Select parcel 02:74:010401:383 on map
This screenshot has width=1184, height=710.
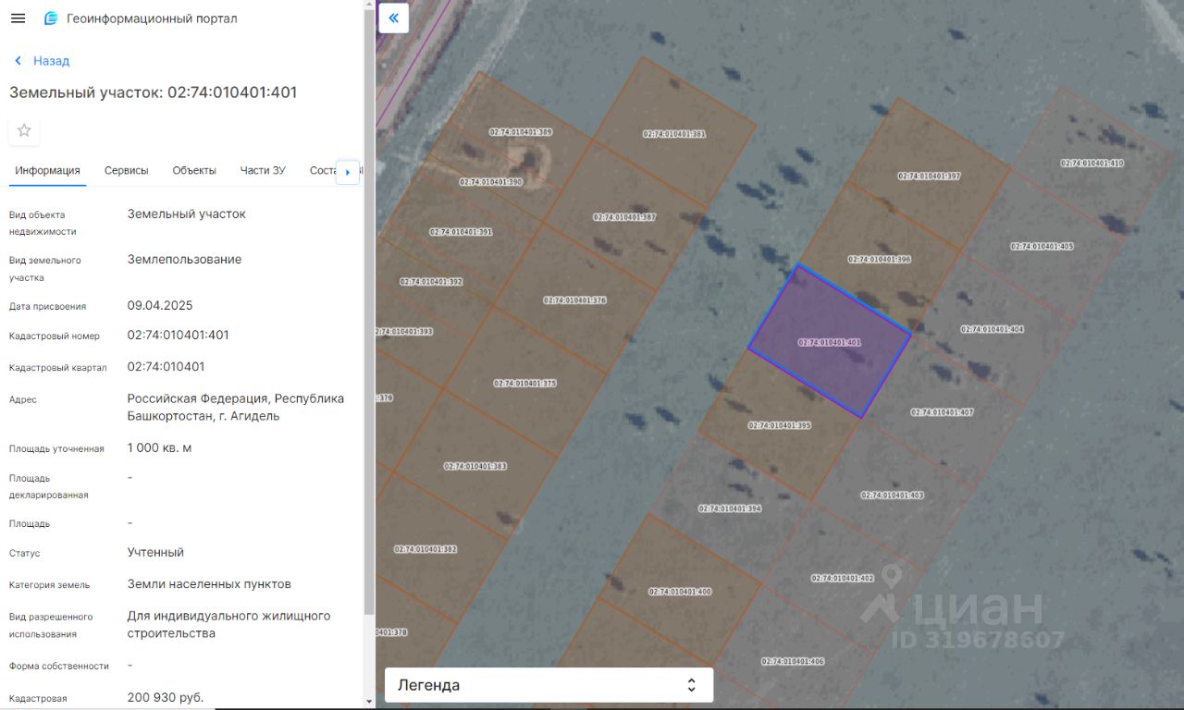[475, 467]
